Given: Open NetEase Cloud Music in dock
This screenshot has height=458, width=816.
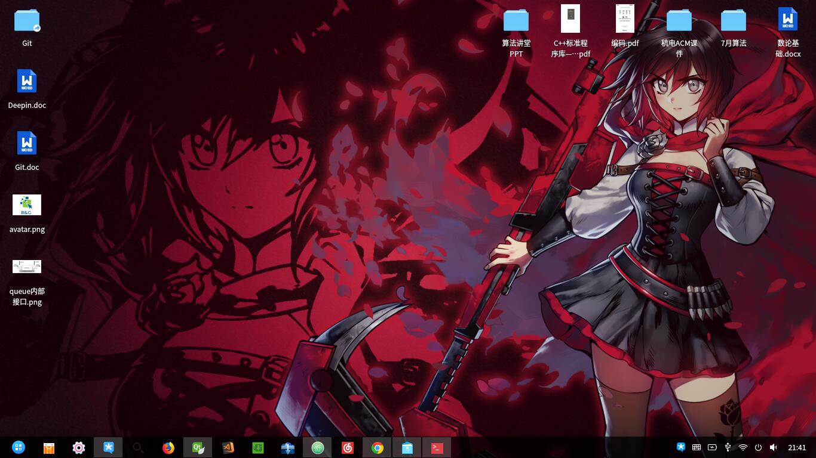Looking at the screenshot, I should (x=348, y=447).
